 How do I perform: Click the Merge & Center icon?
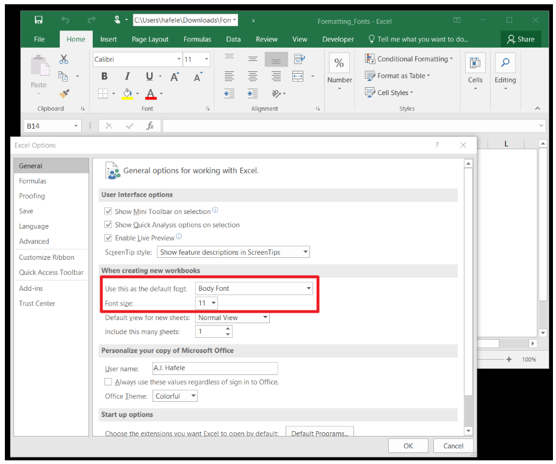coord(298,76)
